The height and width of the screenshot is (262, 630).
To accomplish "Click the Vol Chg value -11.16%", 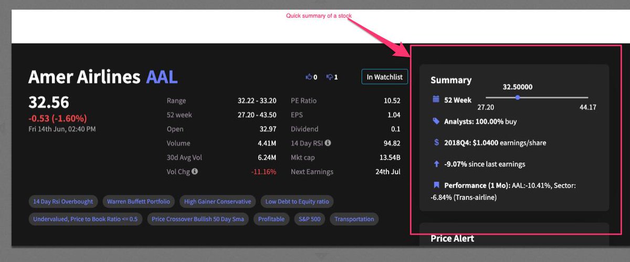I will pos(264,172).
